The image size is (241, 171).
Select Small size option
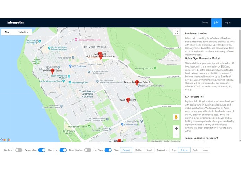(149, 150)
